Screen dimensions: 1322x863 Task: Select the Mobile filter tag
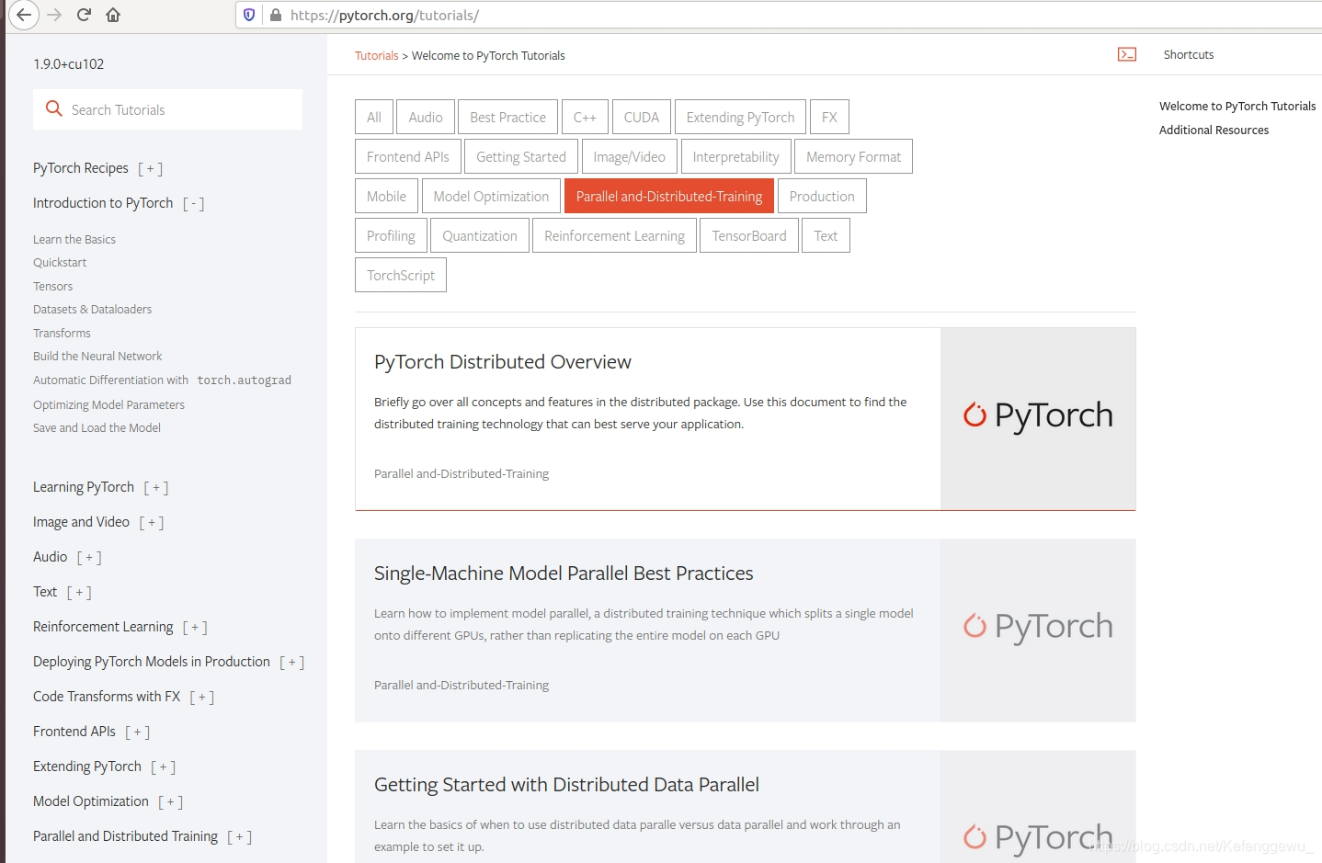(386, 196)
